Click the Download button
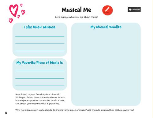 [x=134, y=9]
